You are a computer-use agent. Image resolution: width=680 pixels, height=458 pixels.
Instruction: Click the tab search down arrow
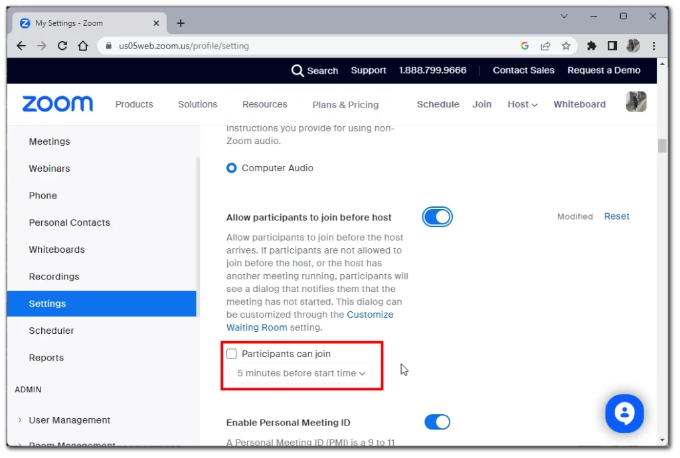564,17
